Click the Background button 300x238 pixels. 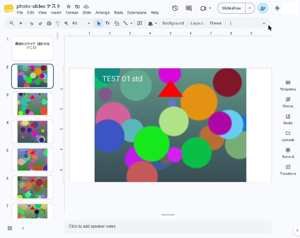(173, 23)
